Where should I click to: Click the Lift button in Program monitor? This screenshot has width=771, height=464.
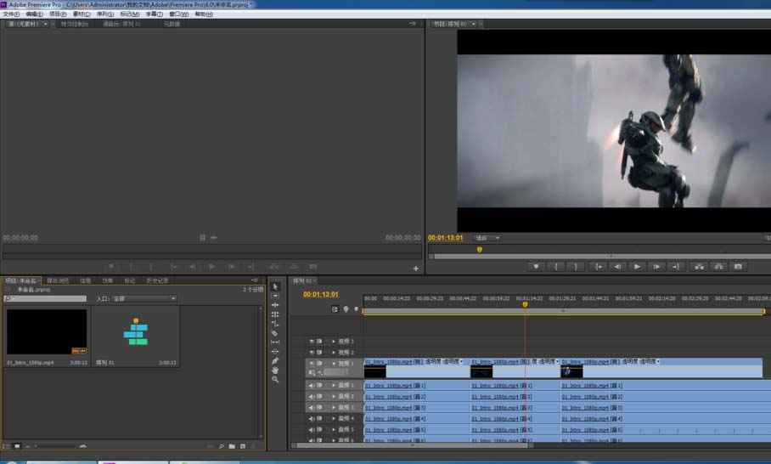[x=699, y=267]
